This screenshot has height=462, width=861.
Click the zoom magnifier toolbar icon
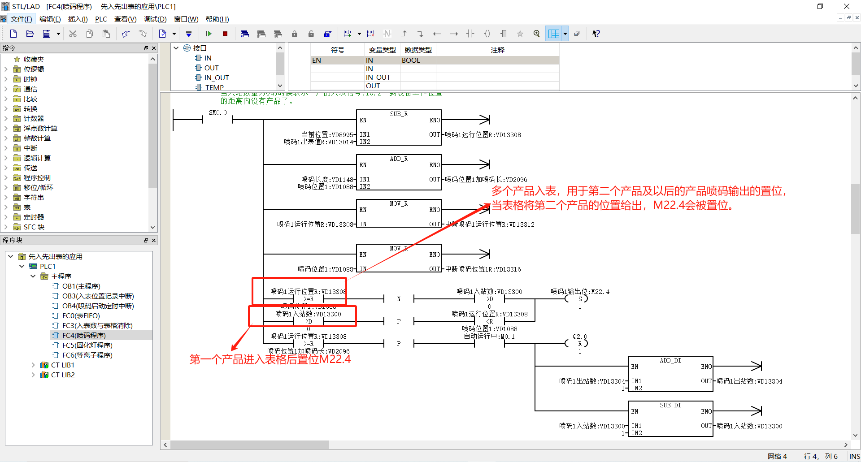pyautogui.click(x=537, y=34)
